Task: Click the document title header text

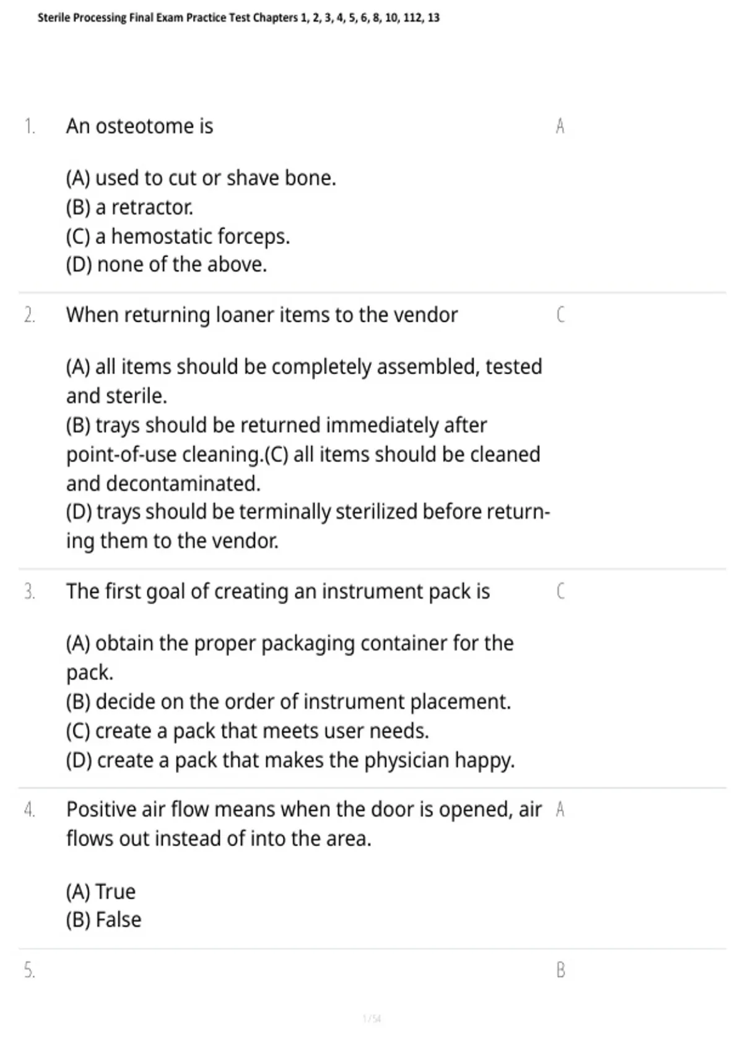Action: pos(238,18)
